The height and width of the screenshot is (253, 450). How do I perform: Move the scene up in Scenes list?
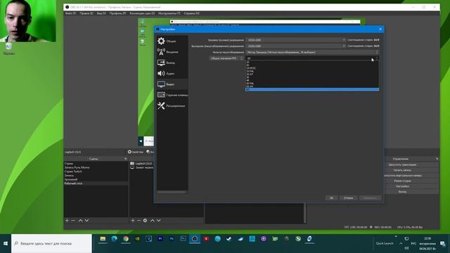tap(81, 220)
